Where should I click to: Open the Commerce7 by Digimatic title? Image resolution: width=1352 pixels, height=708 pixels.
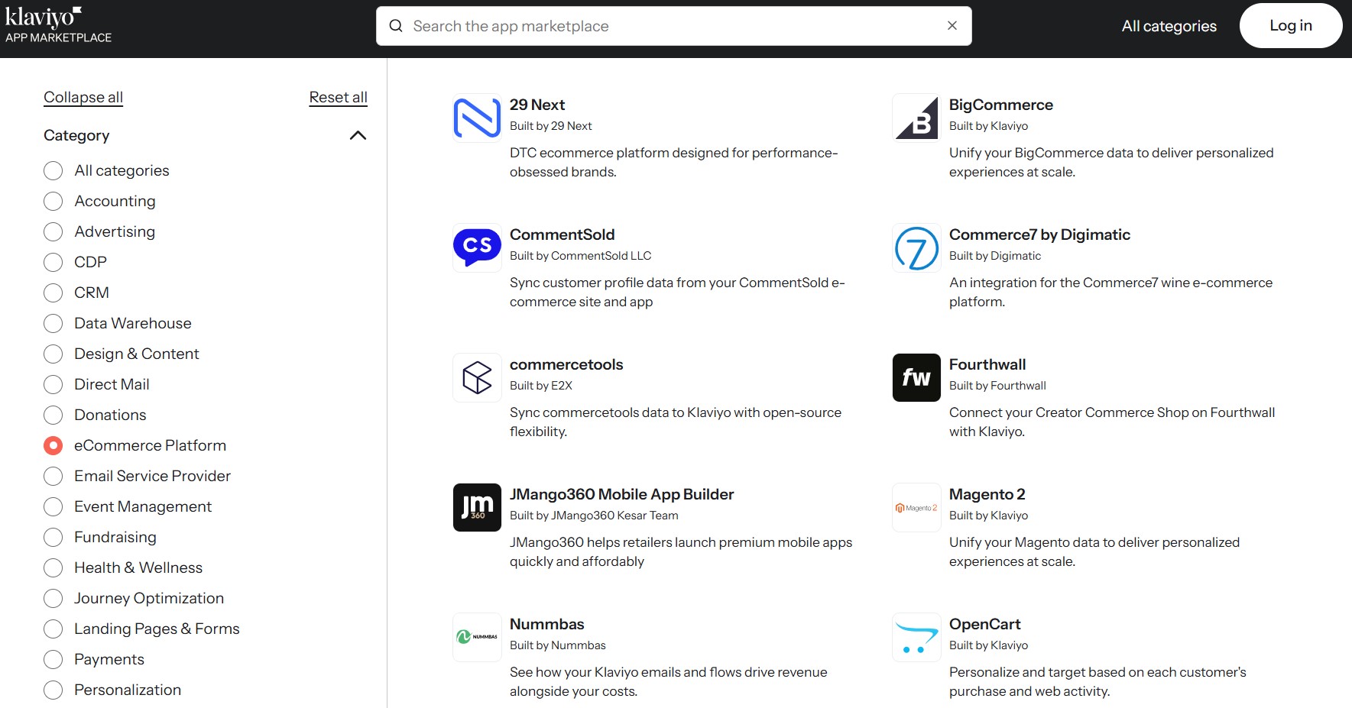(x=1039, y=234)
